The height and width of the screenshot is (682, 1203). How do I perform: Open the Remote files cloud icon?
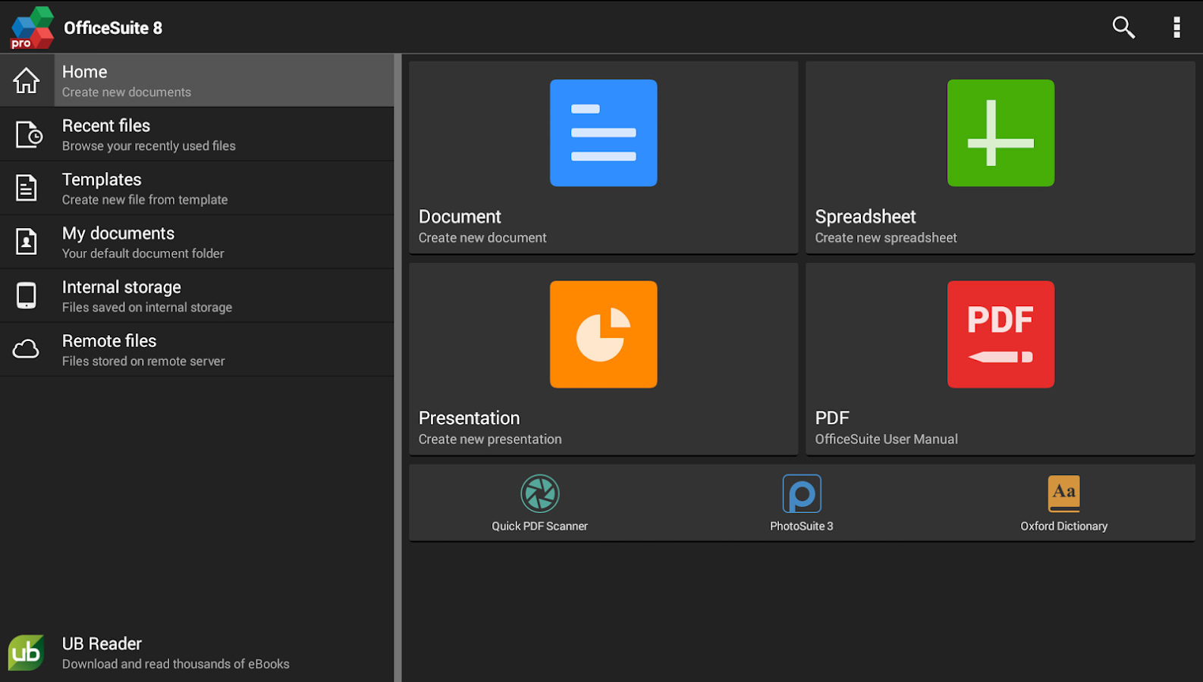coord(26,349)
